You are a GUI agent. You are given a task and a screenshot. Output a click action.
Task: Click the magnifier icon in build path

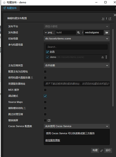pyautogui.click(x=78, y=33)
